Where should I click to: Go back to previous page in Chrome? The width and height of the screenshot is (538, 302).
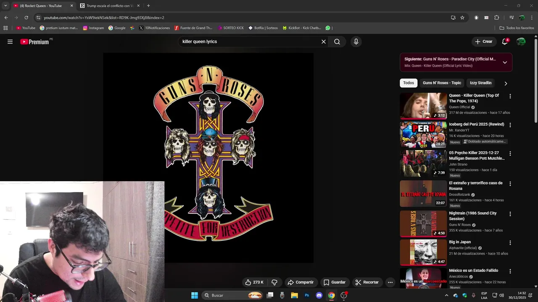tap(6, 18)
